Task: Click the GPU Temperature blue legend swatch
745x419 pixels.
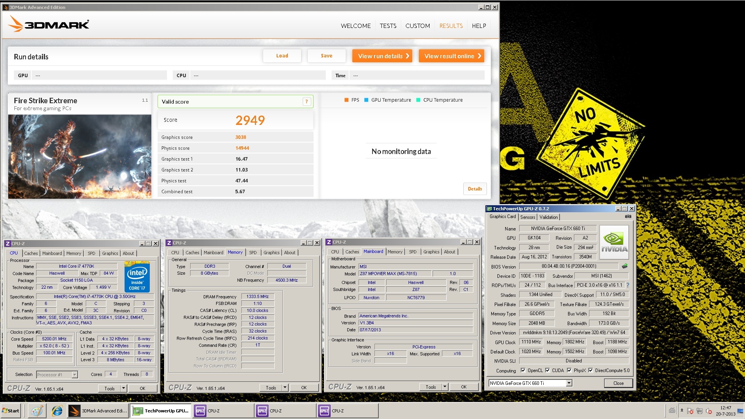Action: tap(366, 100)
